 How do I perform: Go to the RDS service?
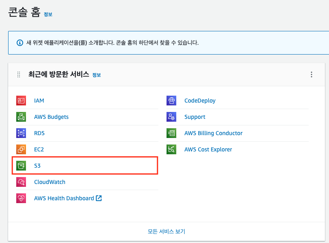pyautogui.click(x=39, y=133)
